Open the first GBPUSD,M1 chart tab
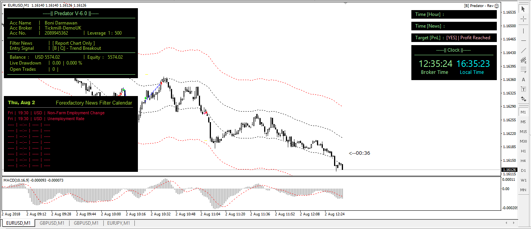 [52, 223]
